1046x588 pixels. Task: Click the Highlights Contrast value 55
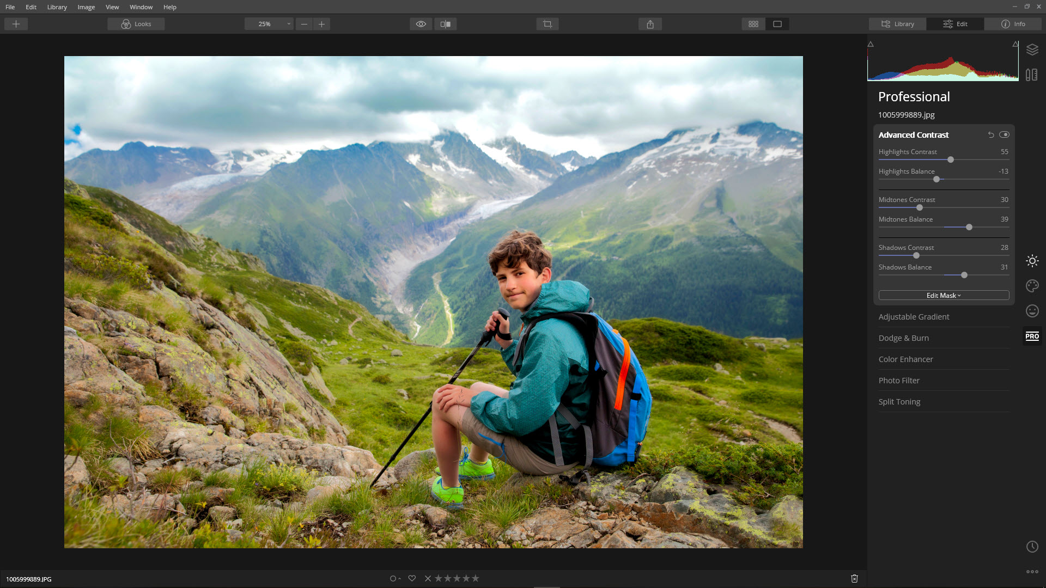click(1004, 152)
